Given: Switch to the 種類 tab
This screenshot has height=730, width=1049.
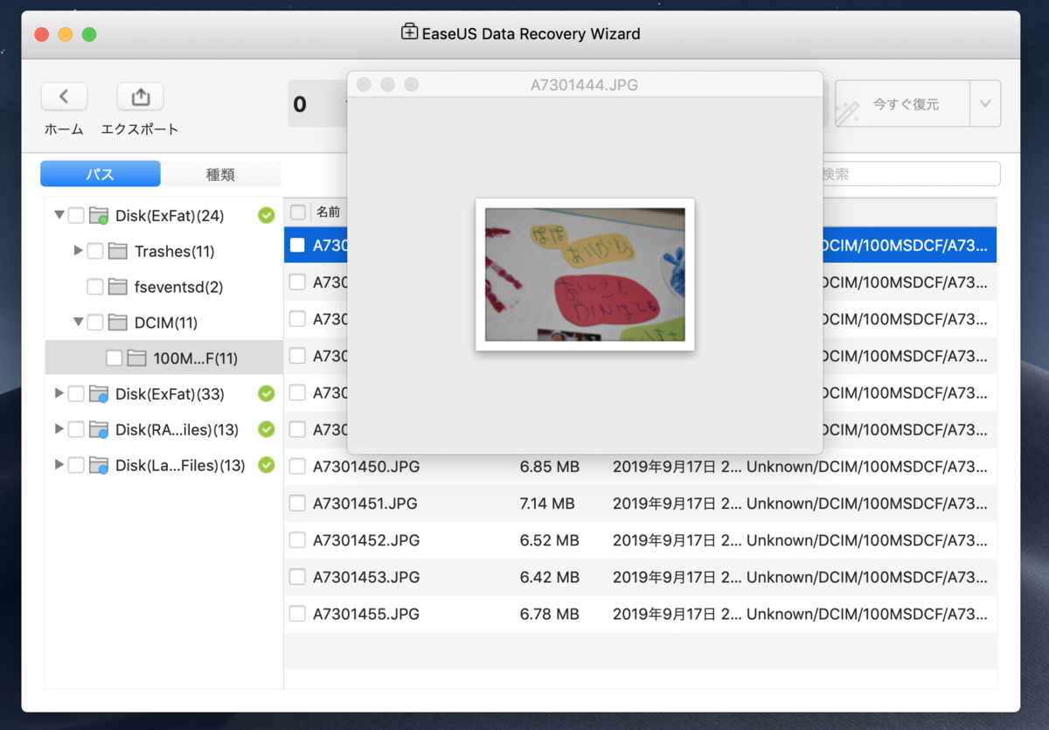Looking at the screenshot, I should coord(220,174).
